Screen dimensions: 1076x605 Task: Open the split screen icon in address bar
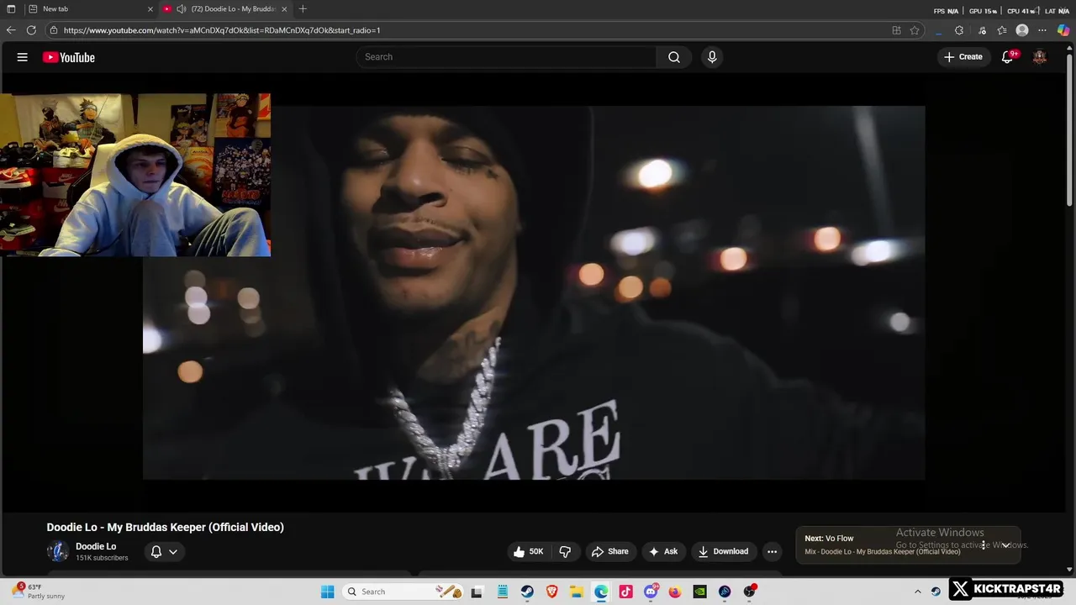(896, 30)
